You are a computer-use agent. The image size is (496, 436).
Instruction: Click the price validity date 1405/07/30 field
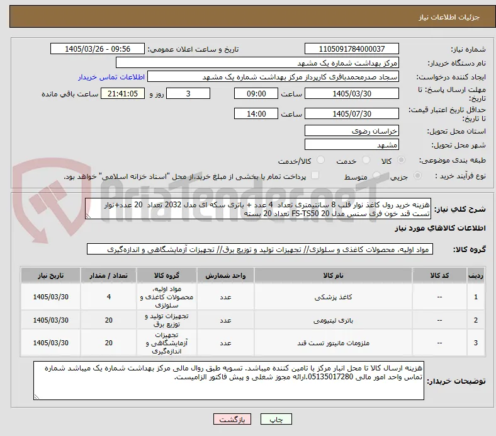point(352,113)
